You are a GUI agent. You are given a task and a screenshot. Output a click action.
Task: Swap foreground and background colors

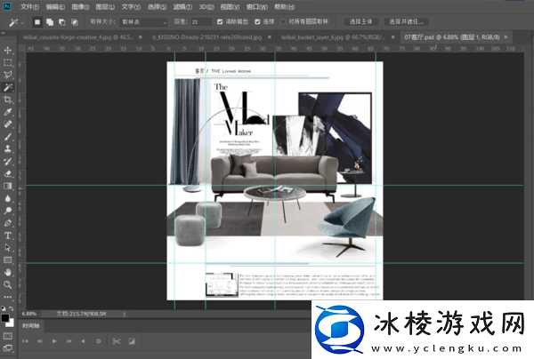(x=12, y=308)
